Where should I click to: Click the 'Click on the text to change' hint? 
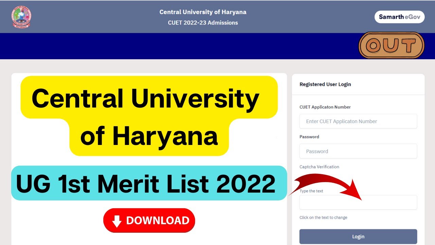323,217
